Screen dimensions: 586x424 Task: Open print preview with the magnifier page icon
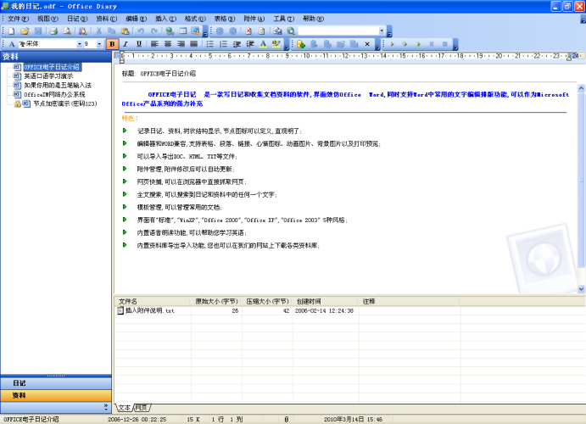pos(67,31)
